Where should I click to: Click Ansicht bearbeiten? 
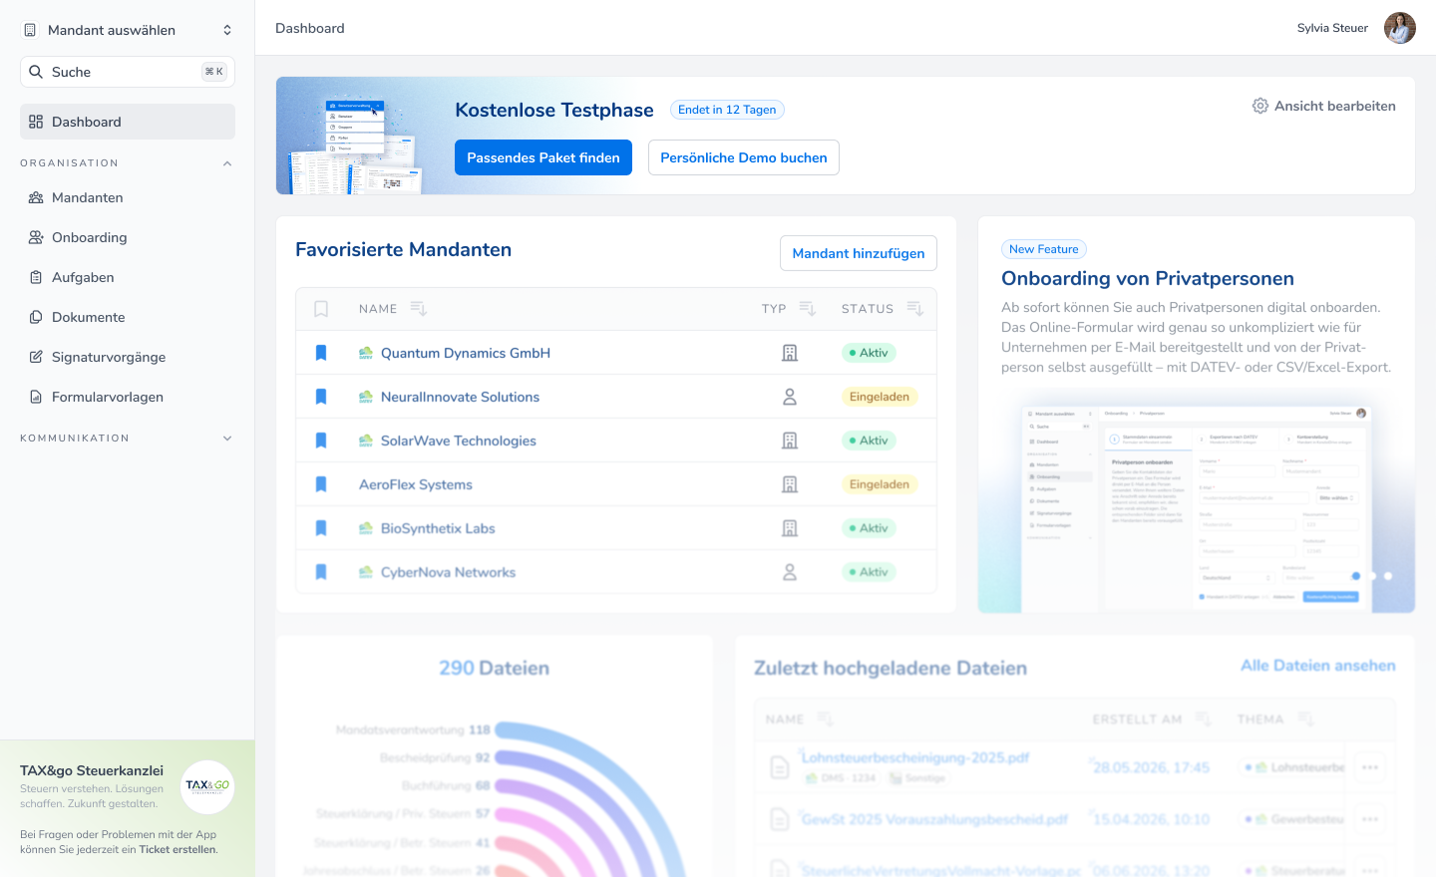click(1324, 106)
